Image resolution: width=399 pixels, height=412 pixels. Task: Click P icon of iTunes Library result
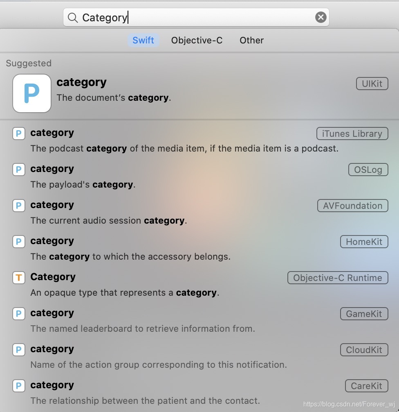click(19, 134)
